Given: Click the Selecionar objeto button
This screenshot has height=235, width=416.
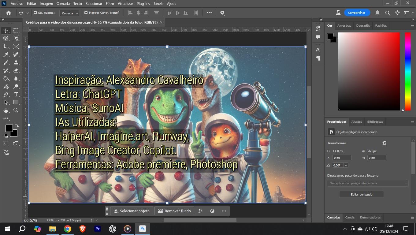Looking at the screenshot, I should tap(132, 211).
